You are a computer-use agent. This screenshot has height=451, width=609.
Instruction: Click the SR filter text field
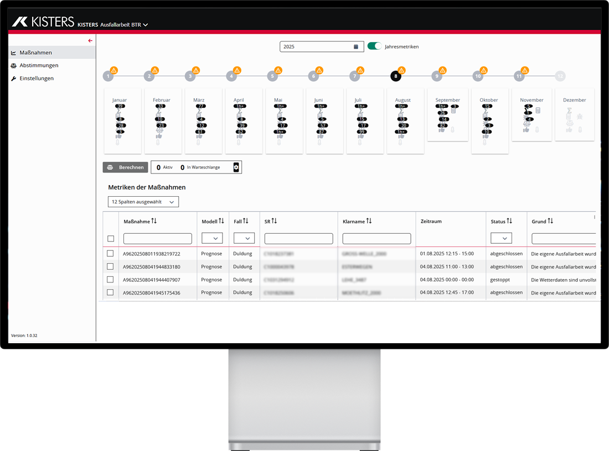[298, 239]
